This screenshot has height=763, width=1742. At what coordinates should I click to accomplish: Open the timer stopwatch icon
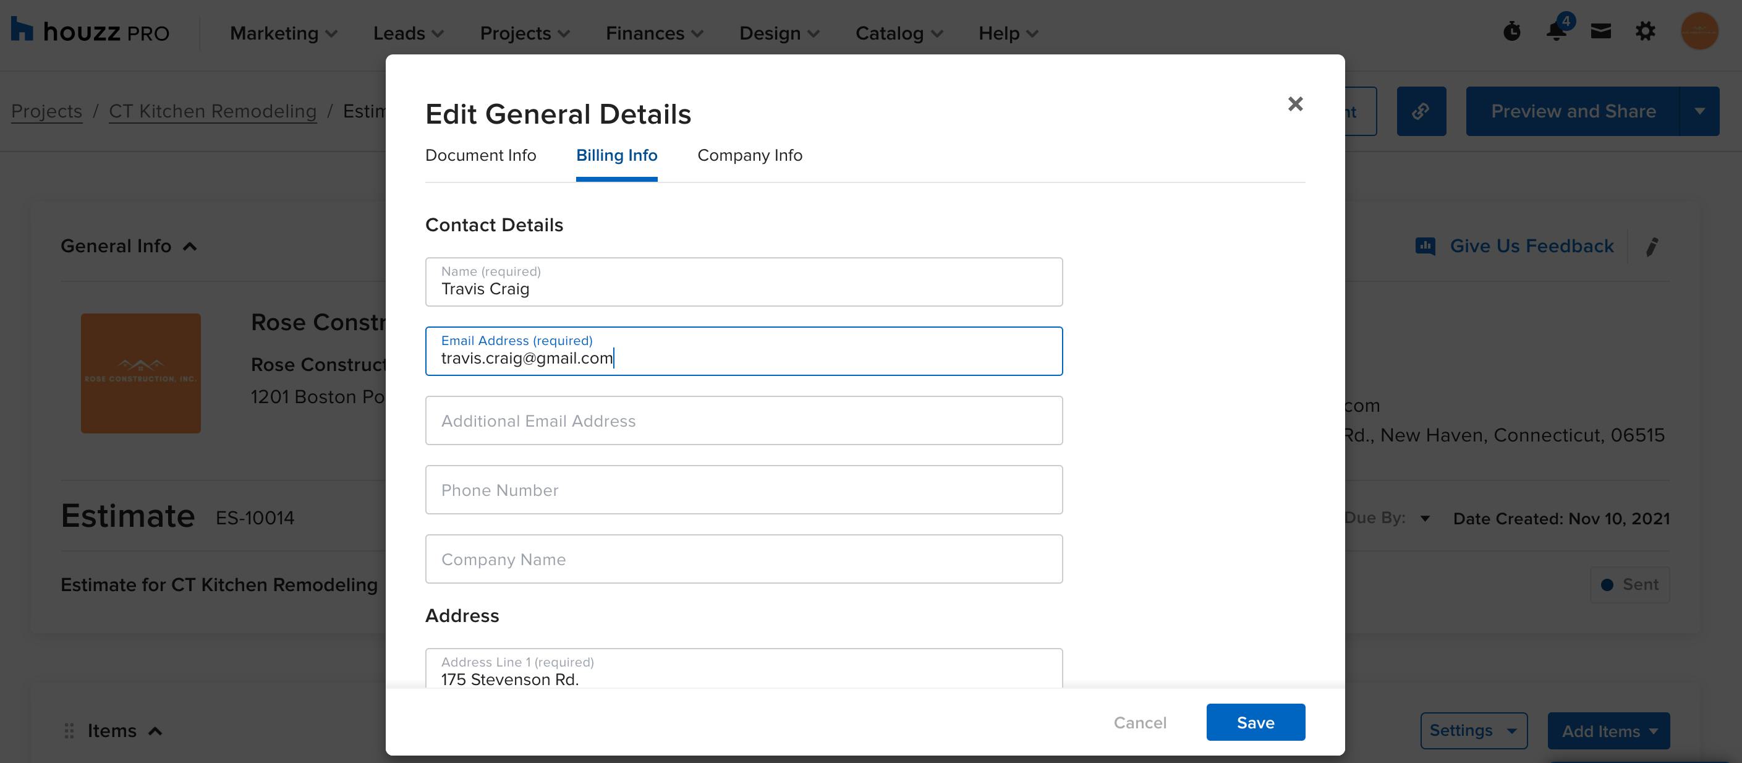click(1512, 31)
